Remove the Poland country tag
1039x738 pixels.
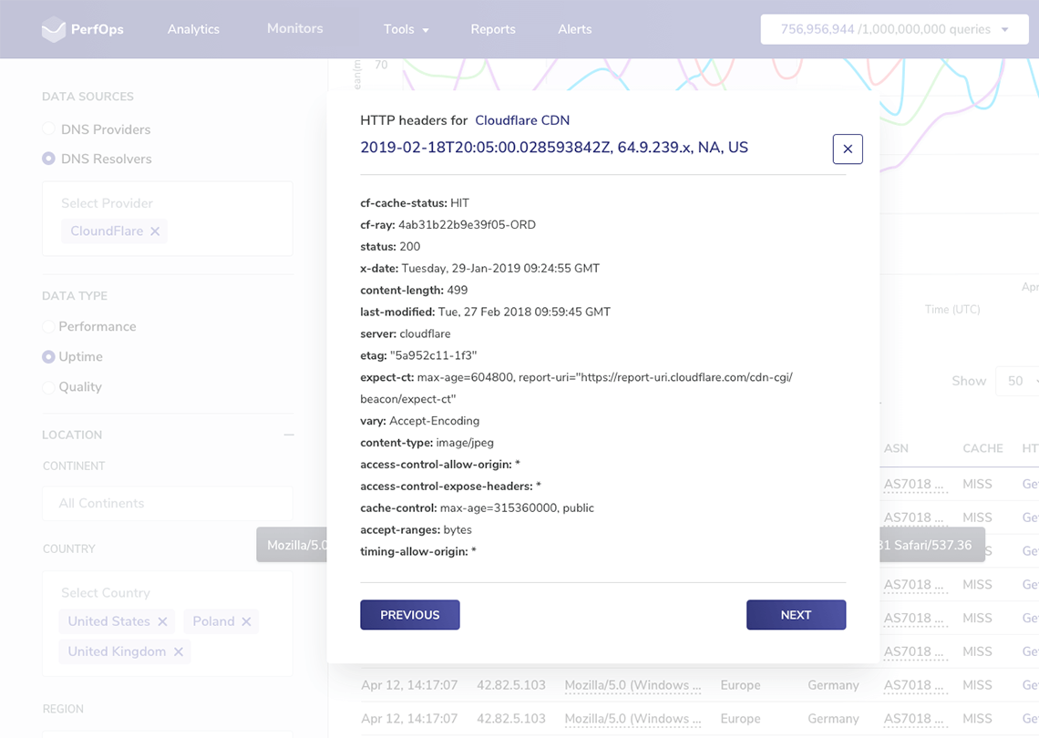coord(246,621)
